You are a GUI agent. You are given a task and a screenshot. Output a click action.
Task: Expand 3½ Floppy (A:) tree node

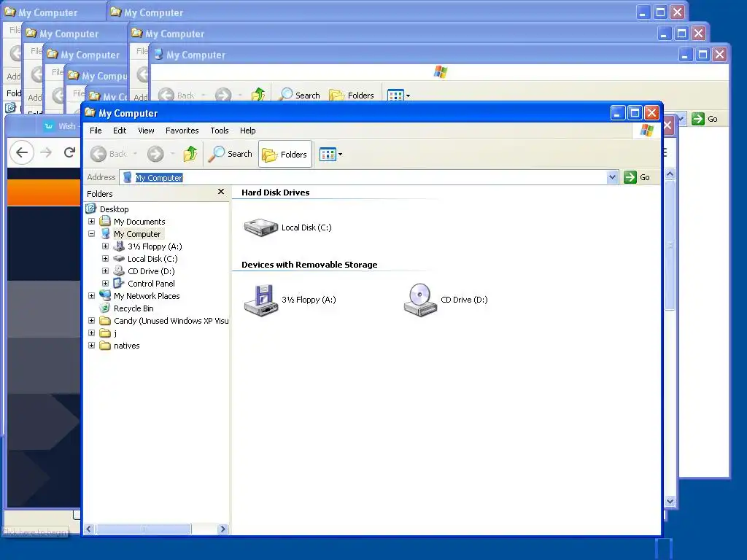pos(105,246)
